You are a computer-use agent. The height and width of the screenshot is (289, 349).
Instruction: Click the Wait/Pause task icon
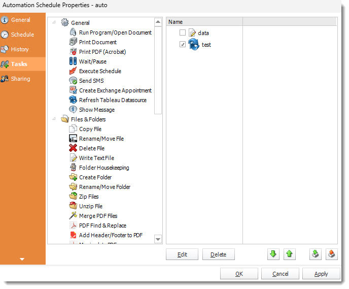click(73, 61)
